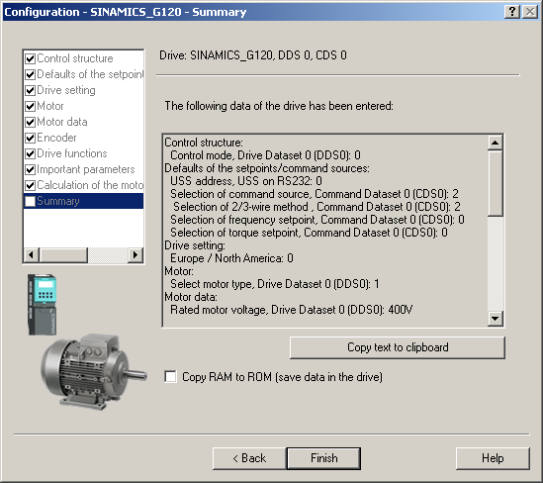543x483 pixels.
Task: Click the SINAMICS drive unit image
Action: point(42,305)
